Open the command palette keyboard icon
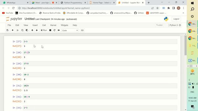The height and width of the screenshot is (111, 198). pyautogui.click(x=82, y=30)
